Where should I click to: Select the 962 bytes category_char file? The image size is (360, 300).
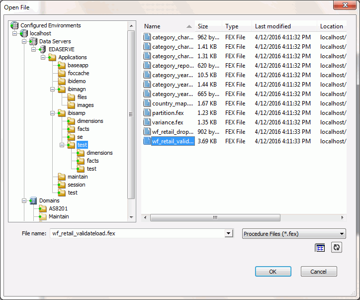pyautogui.click(x=244, y=37)
